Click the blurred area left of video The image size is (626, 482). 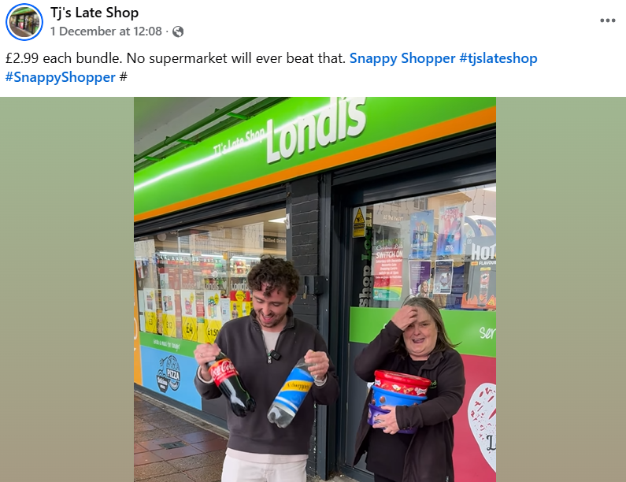point(67,289)
